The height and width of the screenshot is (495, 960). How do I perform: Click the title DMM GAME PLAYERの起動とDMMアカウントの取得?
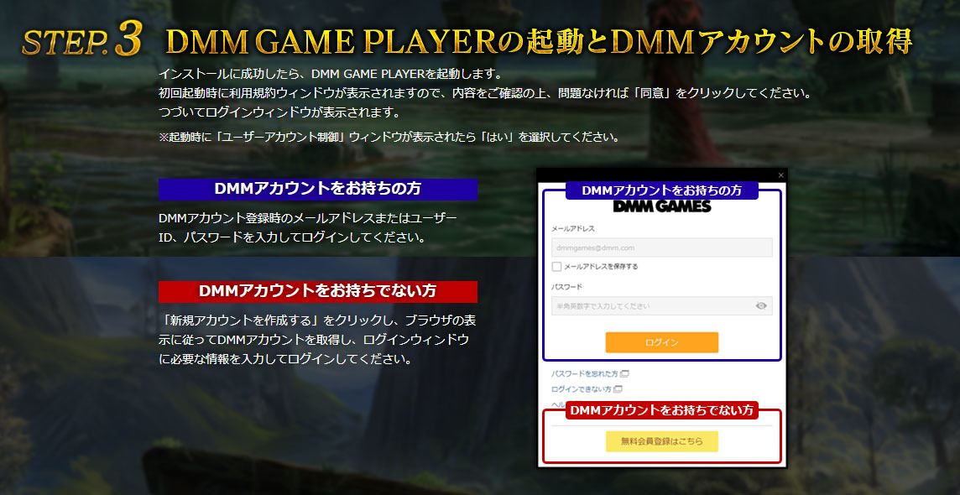click(540, 42)
